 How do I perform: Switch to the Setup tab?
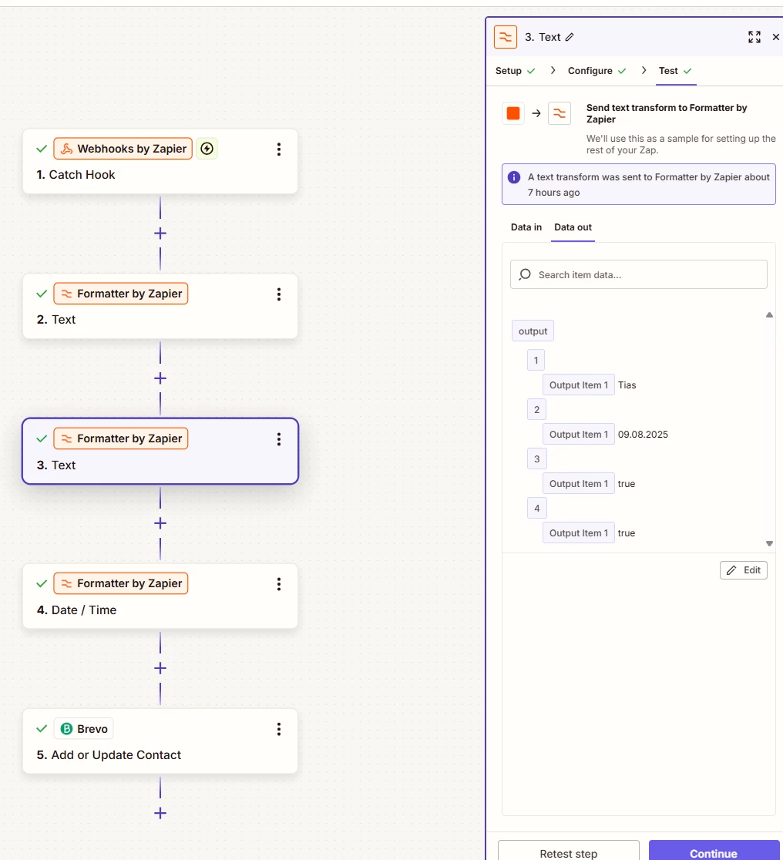pos(515,71)
